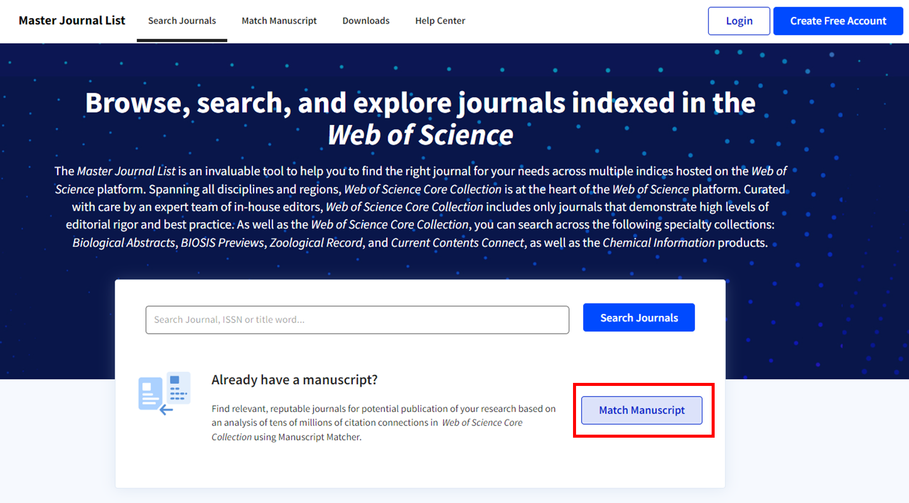Focus the Search Journal, ISSN or title field

coord(357,320)
